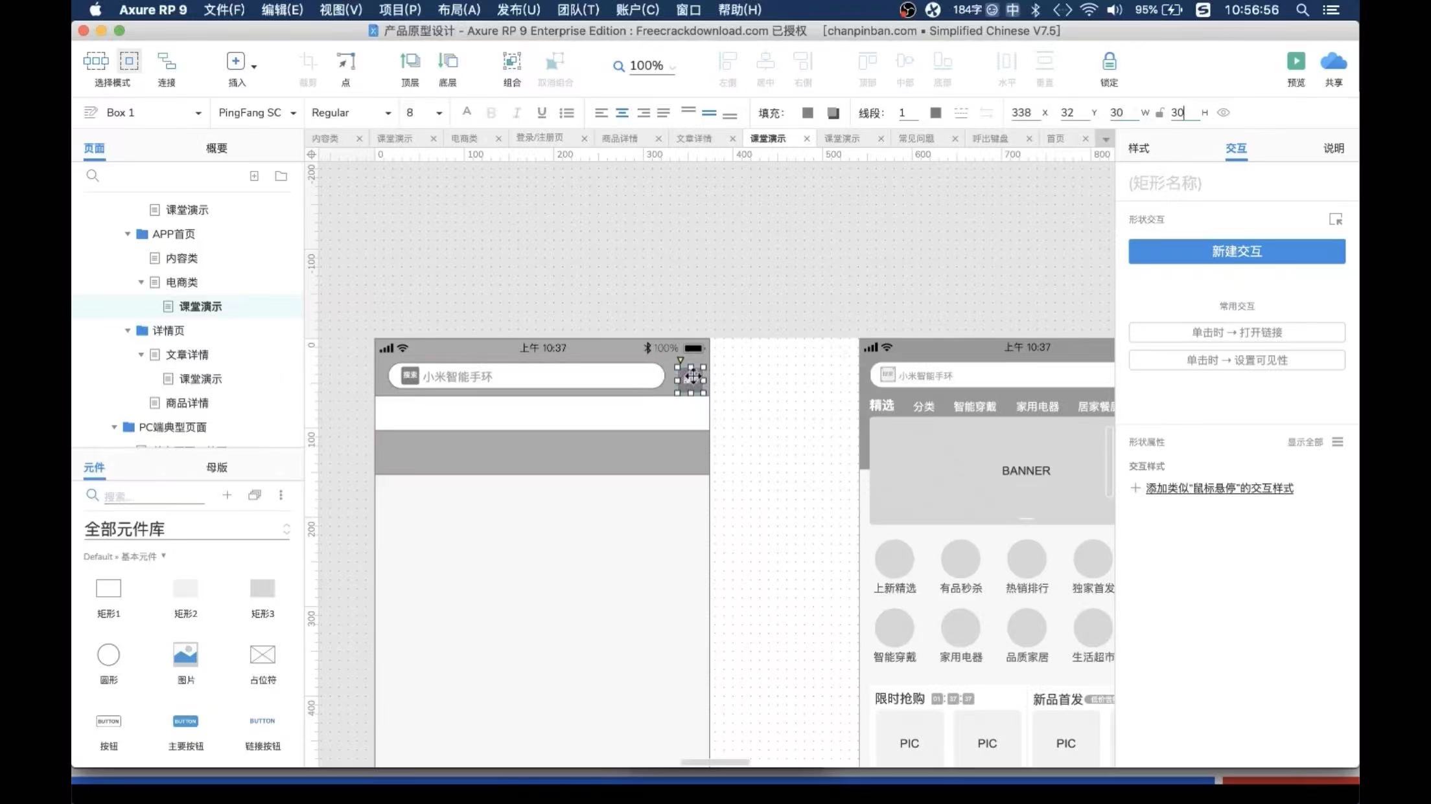The image size is (1431, 804).
Task: Toggle the aspect ratio lock between W and H
Action: [x=1159, y=113]
